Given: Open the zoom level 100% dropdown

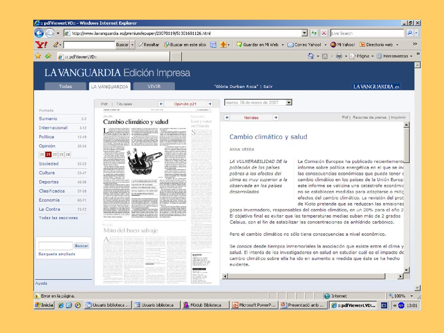Looking at the screenshot, I should (x=411, y=296).
